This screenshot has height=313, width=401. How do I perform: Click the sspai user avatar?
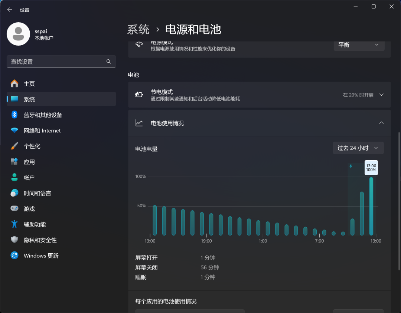tap(19, 34)
